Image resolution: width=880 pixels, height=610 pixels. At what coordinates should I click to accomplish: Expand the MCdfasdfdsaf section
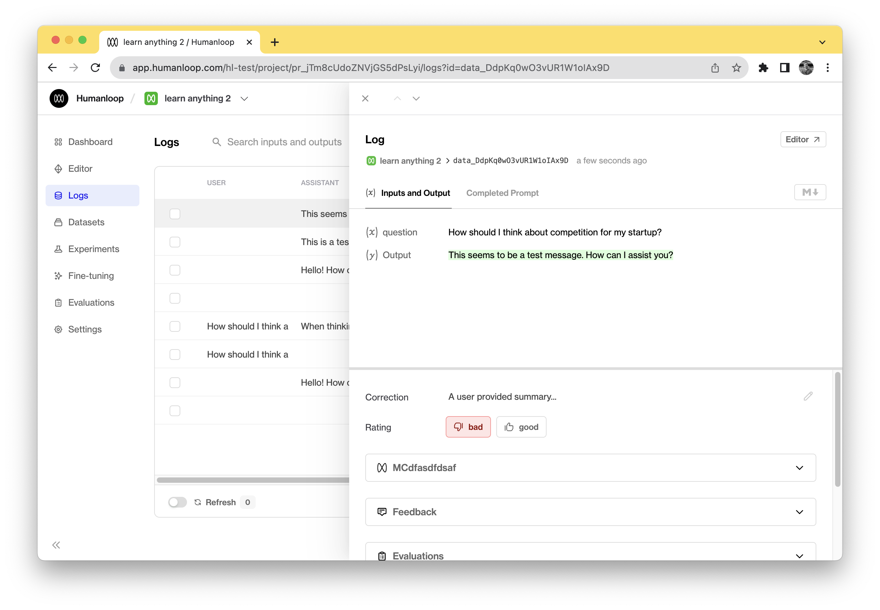click(x=590, y=467)
